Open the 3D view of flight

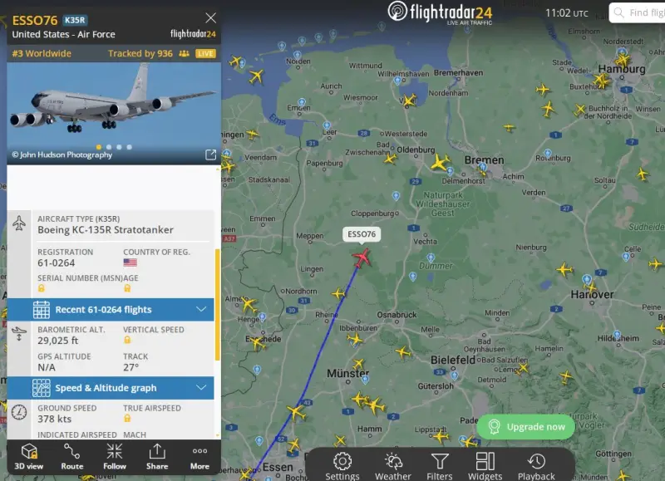pos(29,457)
